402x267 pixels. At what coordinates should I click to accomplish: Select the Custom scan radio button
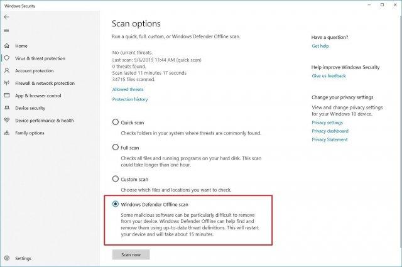click(116, 178)
